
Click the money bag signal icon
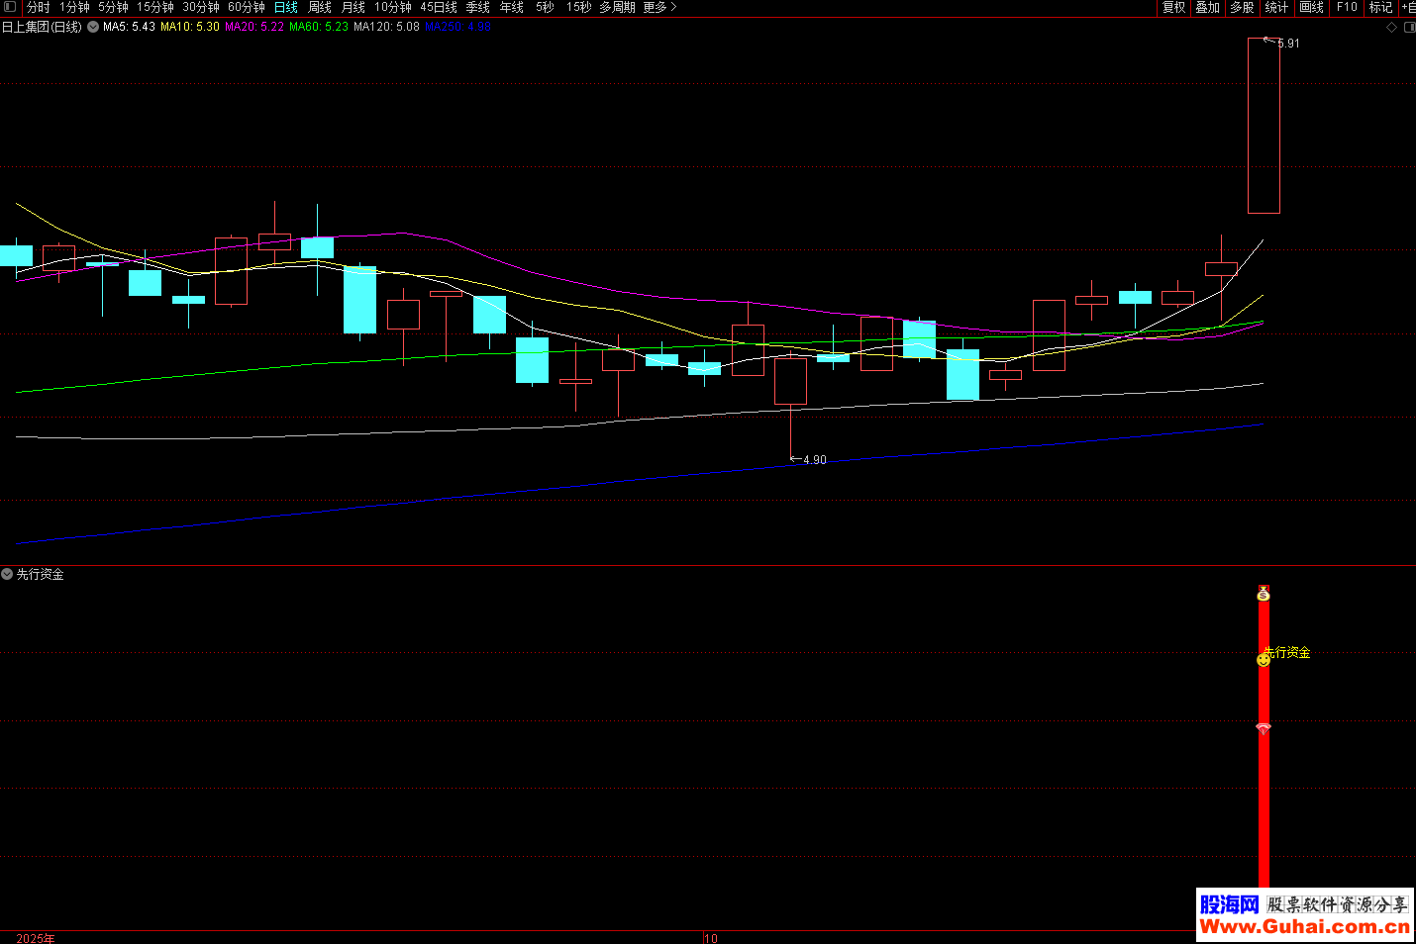(1263, 594)
